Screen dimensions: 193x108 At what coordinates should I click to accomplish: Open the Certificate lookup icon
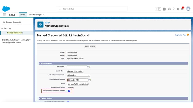click(89, 67)
